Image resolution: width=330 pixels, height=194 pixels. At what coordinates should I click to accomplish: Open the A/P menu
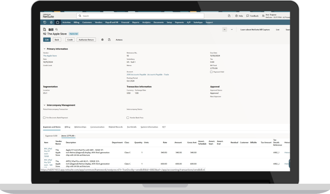[x=188, y=22]
